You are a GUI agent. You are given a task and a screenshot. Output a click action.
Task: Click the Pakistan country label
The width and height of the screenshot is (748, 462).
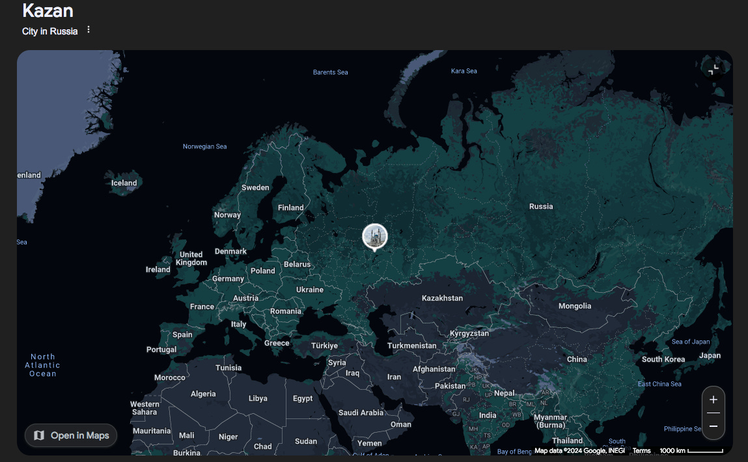(x=450, y=386)
